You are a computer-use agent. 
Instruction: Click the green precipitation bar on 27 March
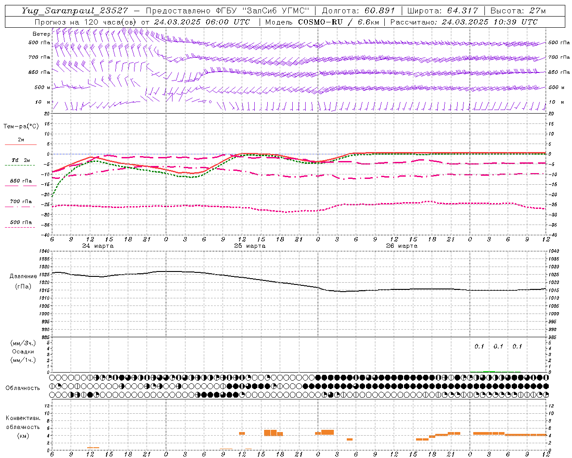click(x=489, y=371)
